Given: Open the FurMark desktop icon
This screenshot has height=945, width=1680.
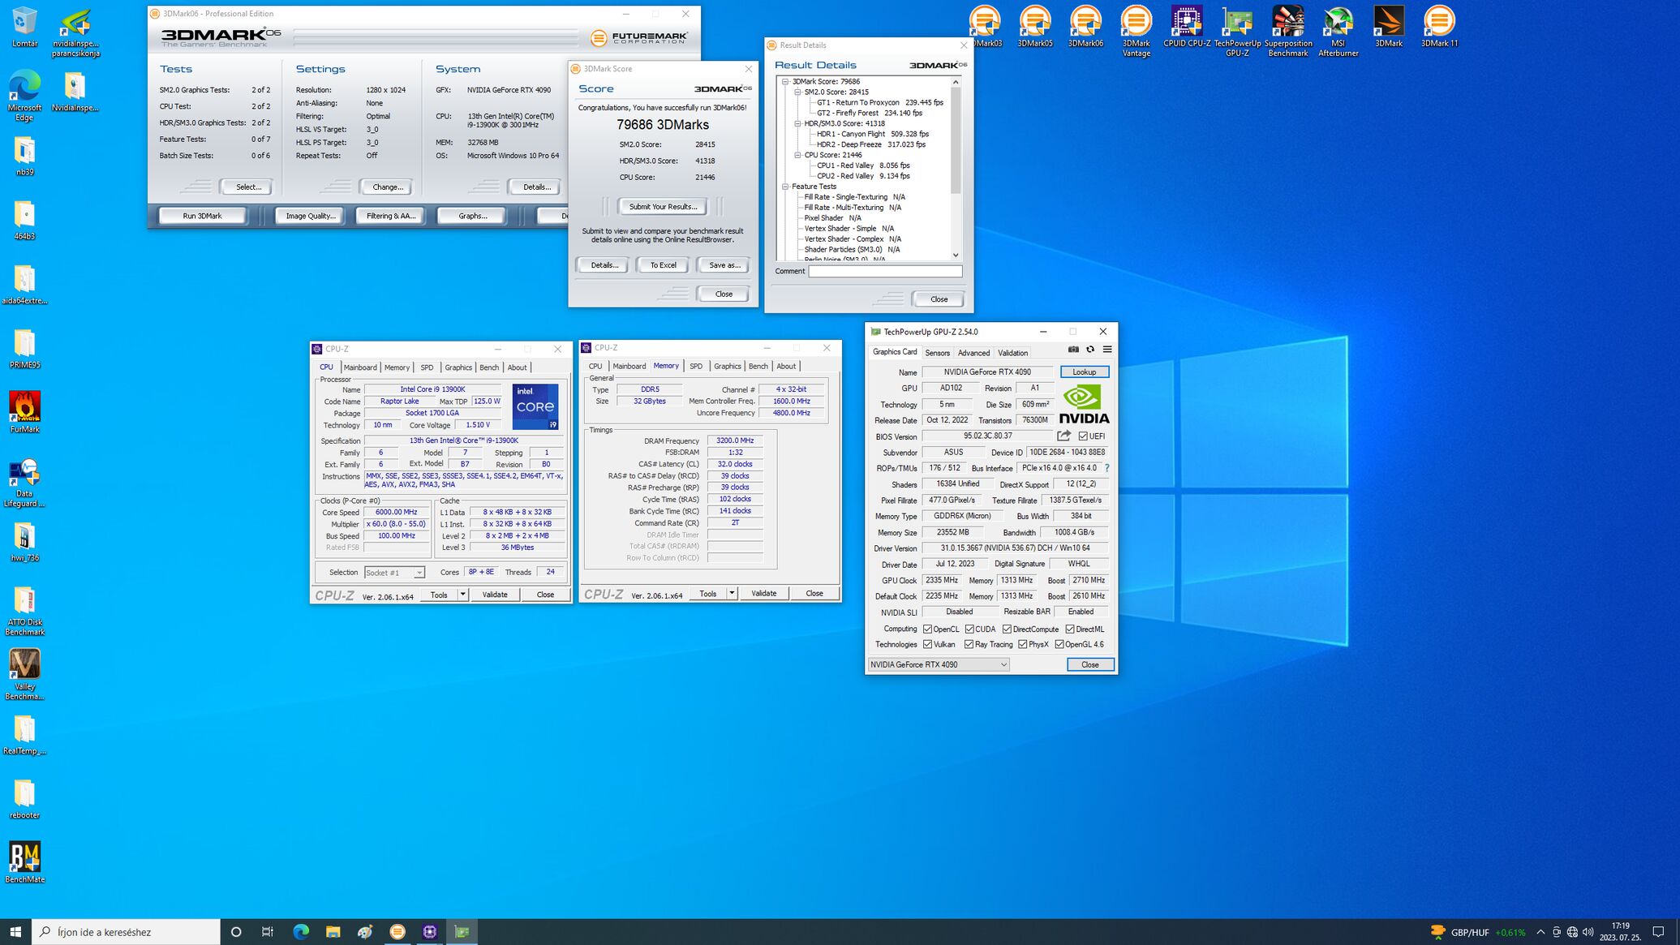Looking at the screenshot, I should [x=24, y=411].
